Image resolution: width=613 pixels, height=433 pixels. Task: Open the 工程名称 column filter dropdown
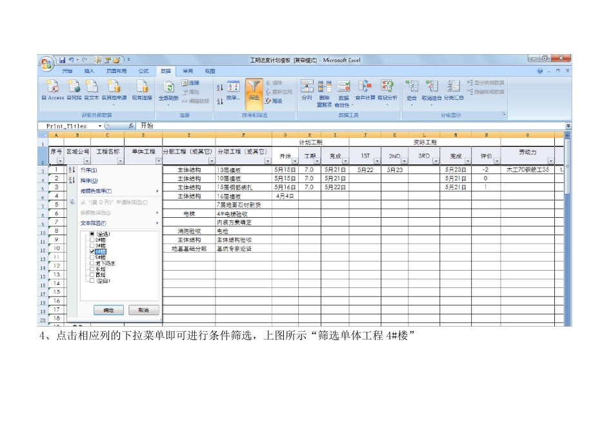point(120,161)
